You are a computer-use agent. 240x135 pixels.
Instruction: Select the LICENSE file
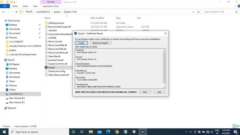(x=52, y=38)
